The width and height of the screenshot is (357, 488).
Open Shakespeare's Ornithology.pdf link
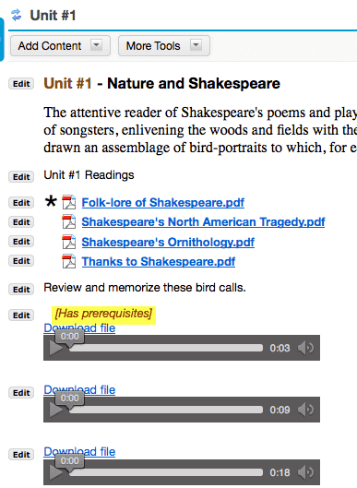[168, 242]
